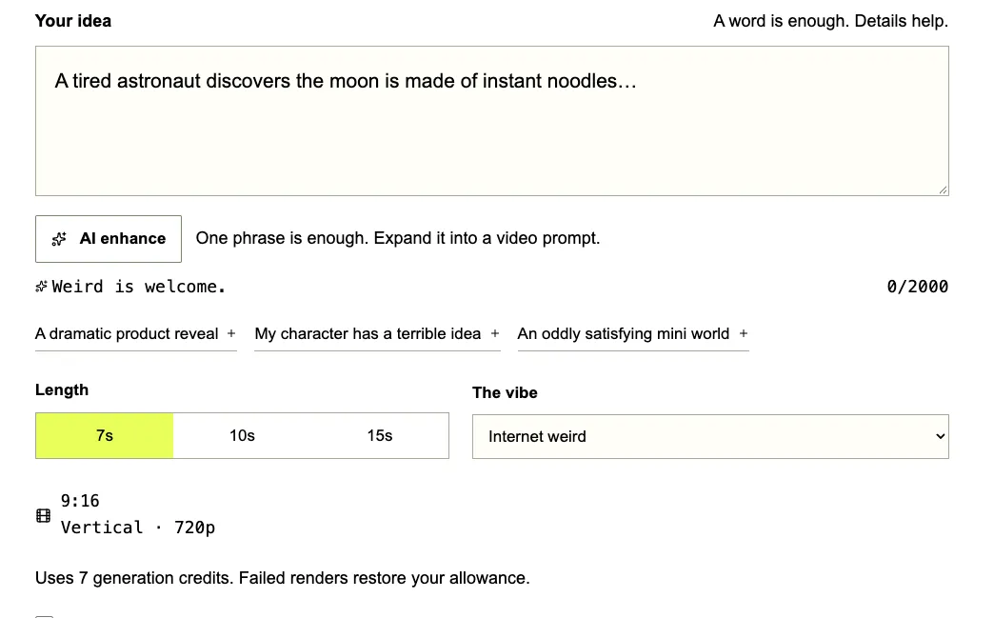Click the plus icon after 'My character has a terrible idea'
This screenshot has width=994, height=618.
(x=495, y=333)
